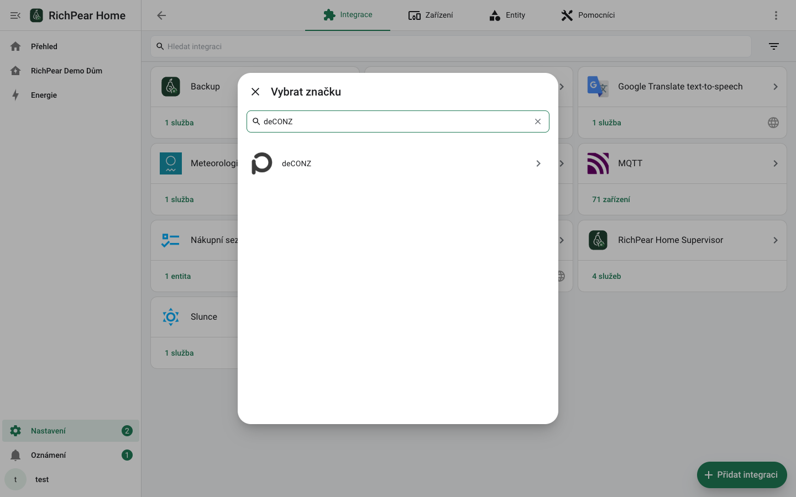Image resolution: width=796 pixels, height=497 pixels.
Task: Focus the Hledat integraci search field
Action: tap(451, 46)
